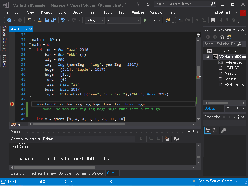Screen dimensions: 248x186
Task: Close the Main.hs editor tab
Action: (31, 29)
